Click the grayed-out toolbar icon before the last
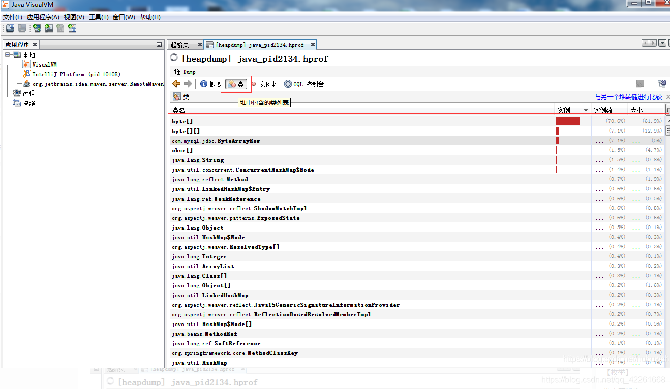Screen dimensions: 670x389 [x=60, y=28]
